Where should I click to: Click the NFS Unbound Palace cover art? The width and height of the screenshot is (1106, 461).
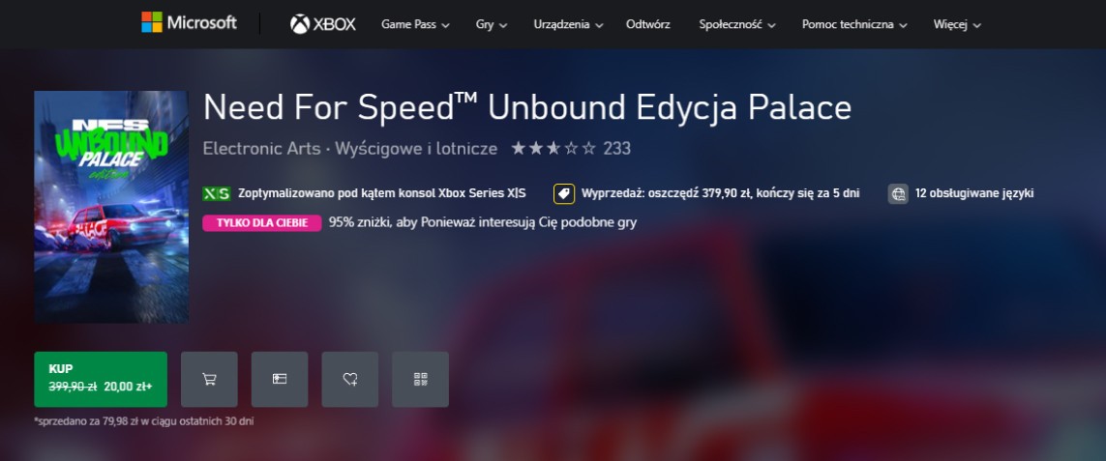[111, 207]
